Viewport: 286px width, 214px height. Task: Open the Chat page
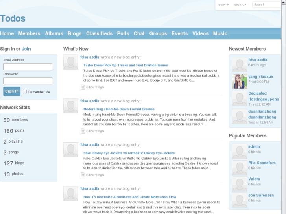pyautogui.click(x=139, y=33)
